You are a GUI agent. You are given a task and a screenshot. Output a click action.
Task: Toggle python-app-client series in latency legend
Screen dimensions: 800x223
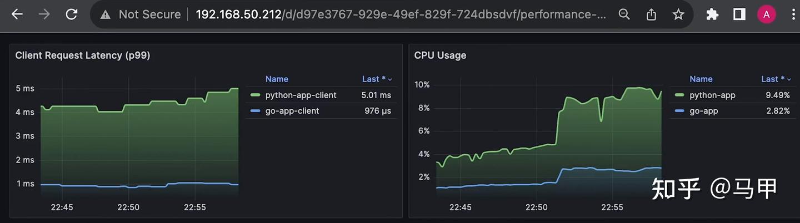pyautogui.click(x=301, y=95)
